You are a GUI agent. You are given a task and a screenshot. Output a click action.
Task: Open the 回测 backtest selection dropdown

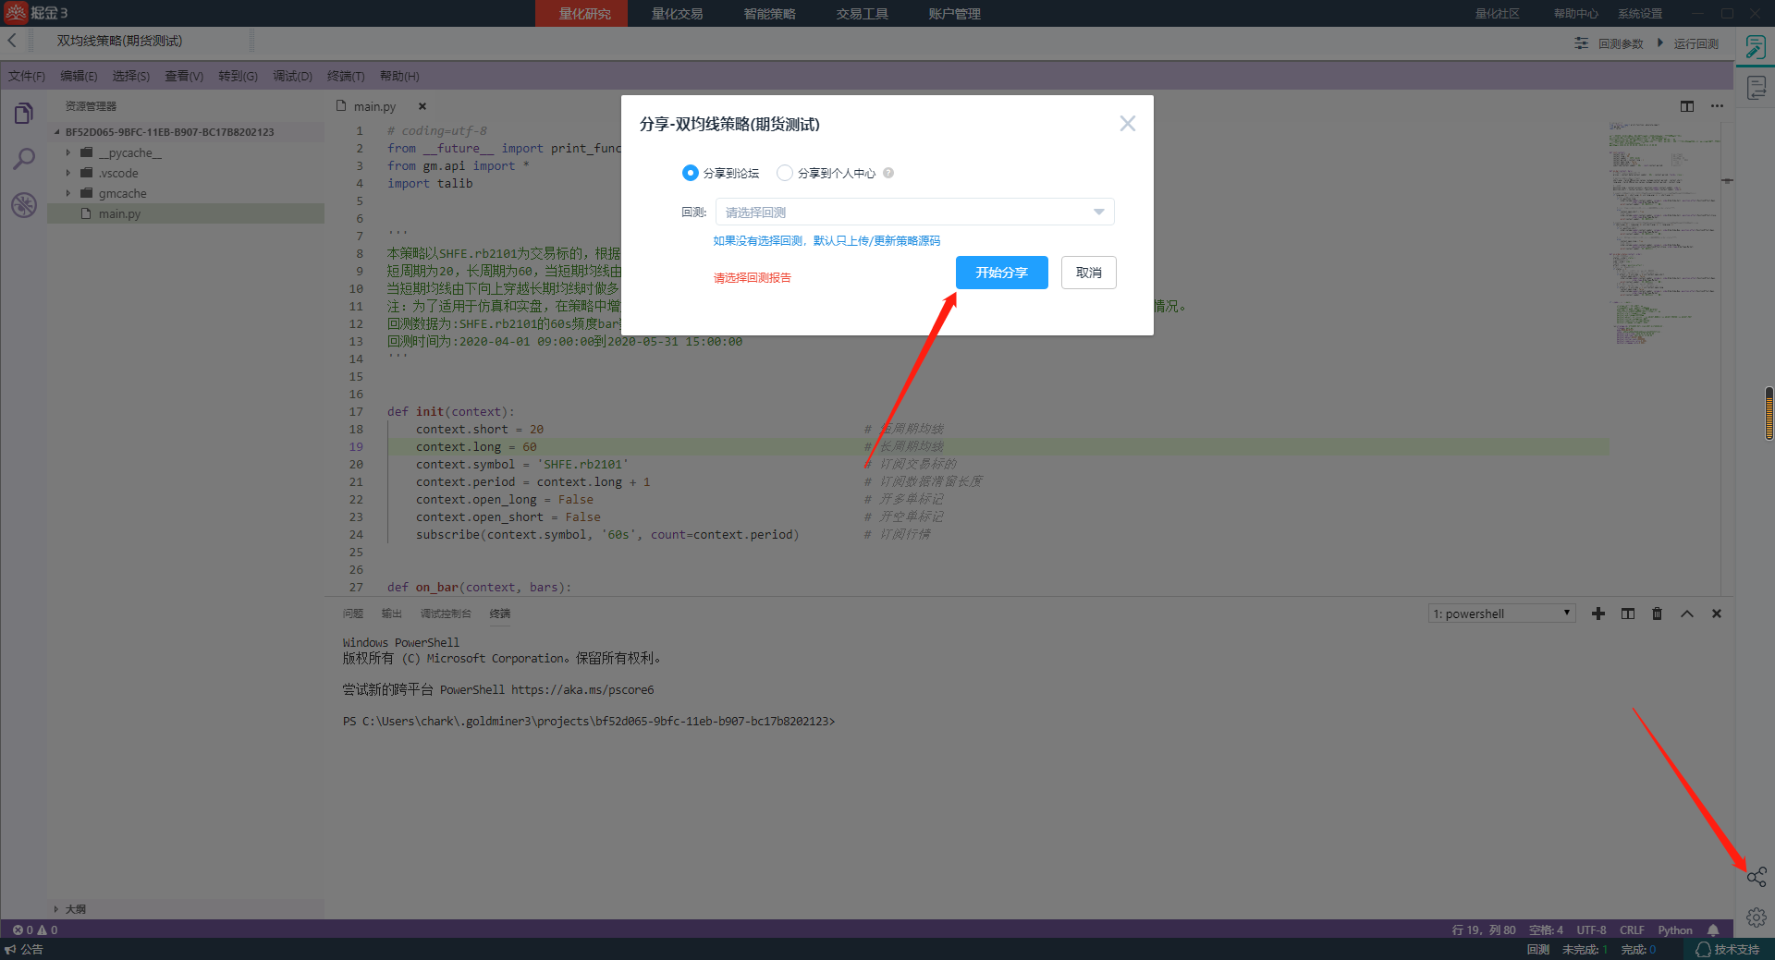(x=914, y=212)
